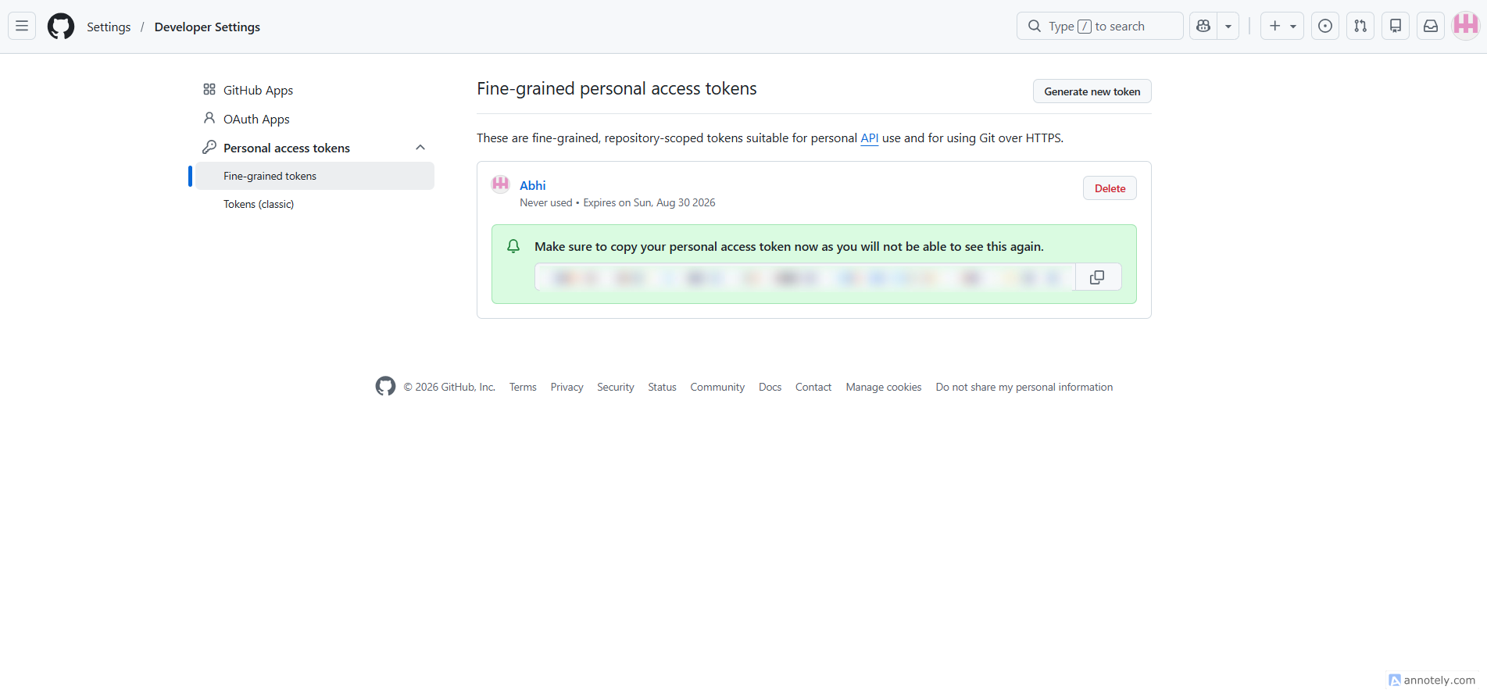Go to GitHub homepage via Octocat logo
1487x697 pixels.
coord(61,26)
